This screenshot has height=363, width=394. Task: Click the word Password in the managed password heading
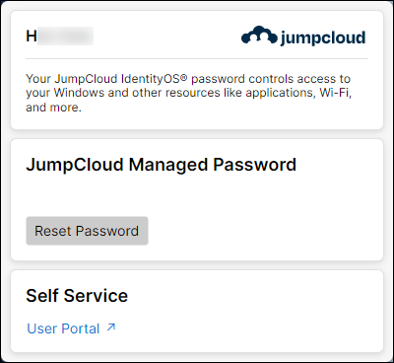tap(255, 165)
